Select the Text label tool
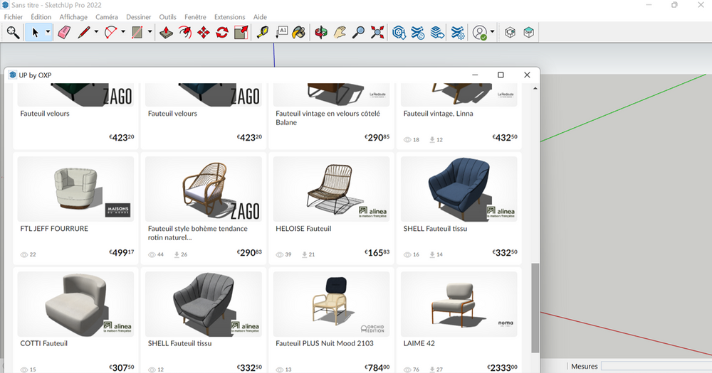Viewport: 712px width, 373px height. tap(281, 33)
